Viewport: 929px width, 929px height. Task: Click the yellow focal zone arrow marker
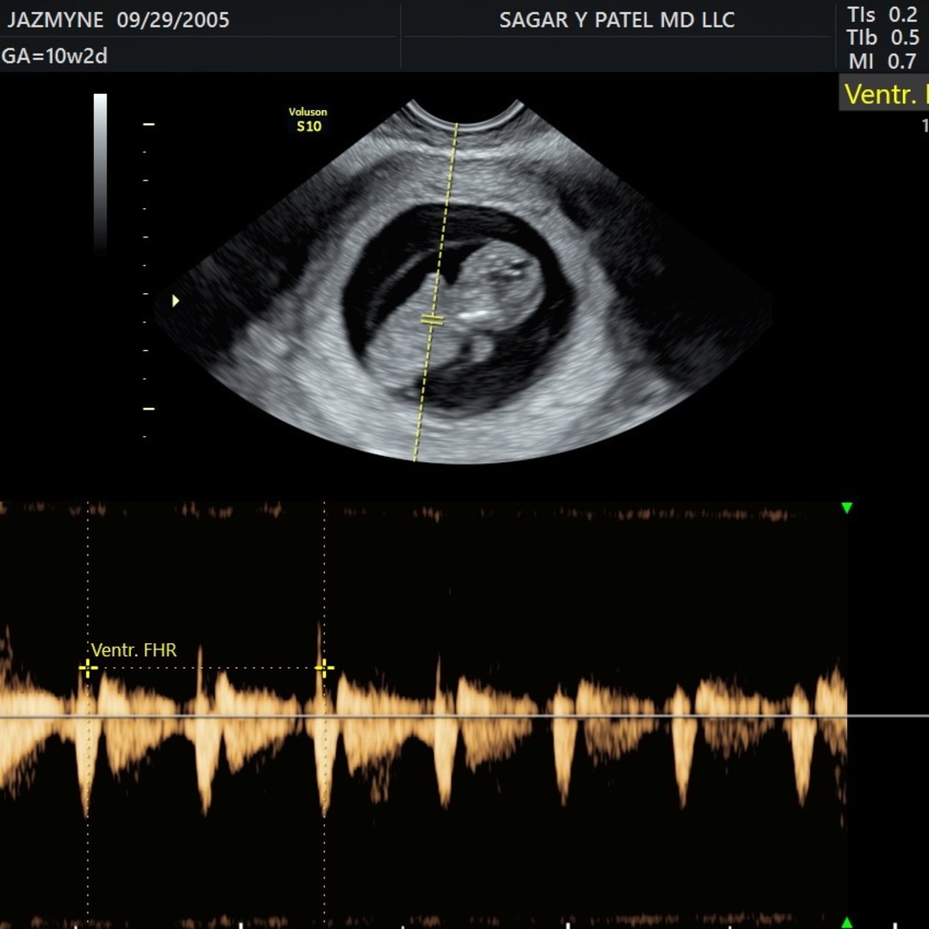pyautogui.click(x=175, y=301)
